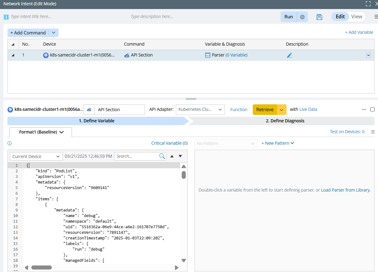378x272 pixels.
Task: Open the API Adapter dropdown
Action: pos(200,110)
